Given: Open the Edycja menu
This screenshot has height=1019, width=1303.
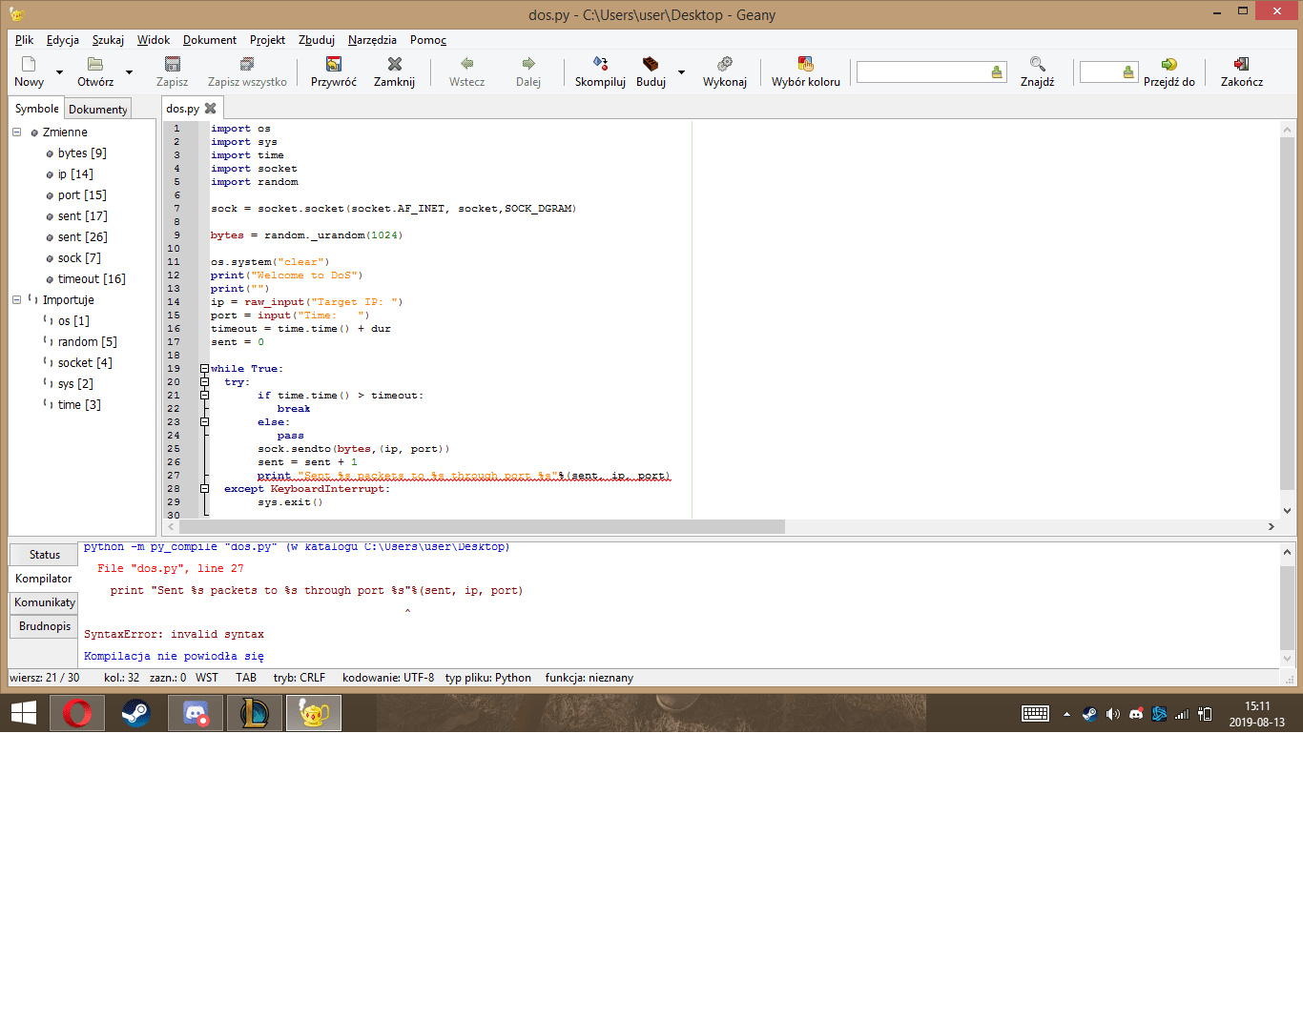Looking at the screenshot, I should click(x=63, y=40).
